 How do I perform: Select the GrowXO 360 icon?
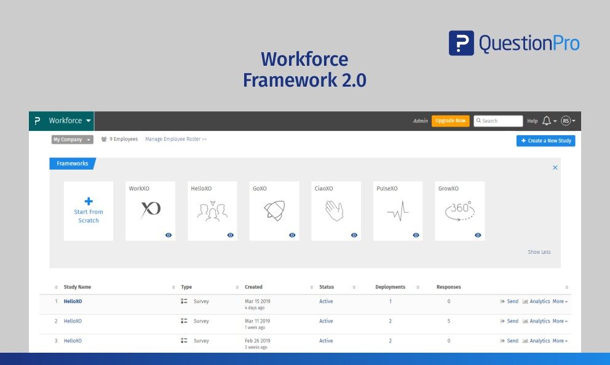click(x=460, y=211)
